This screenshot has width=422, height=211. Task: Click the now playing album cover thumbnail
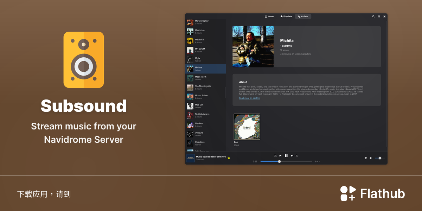[x=191, y=158]
